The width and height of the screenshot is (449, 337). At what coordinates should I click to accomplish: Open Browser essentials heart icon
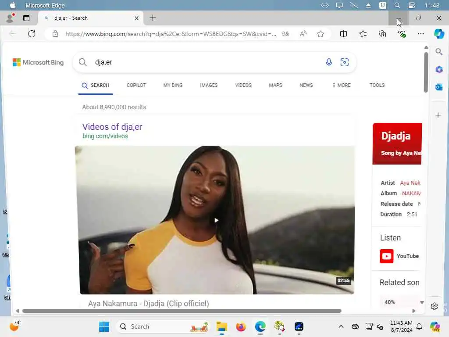(402, 34)
